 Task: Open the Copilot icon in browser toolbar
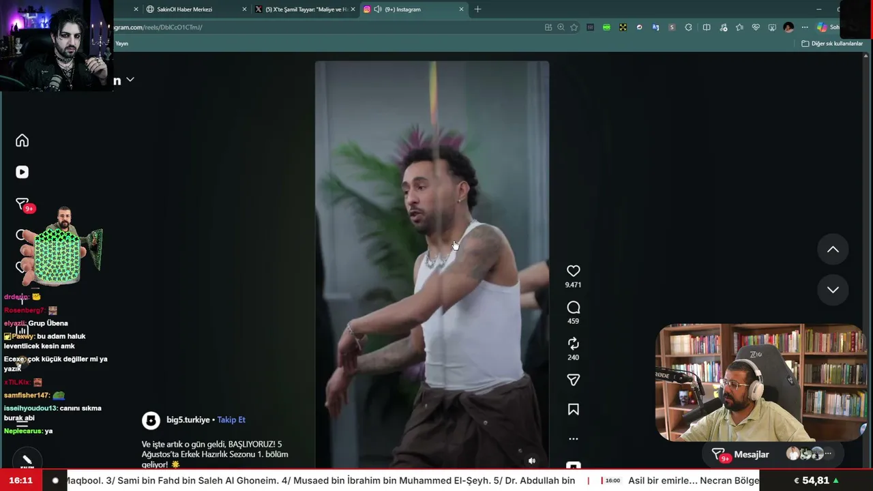tap(822, 27)
